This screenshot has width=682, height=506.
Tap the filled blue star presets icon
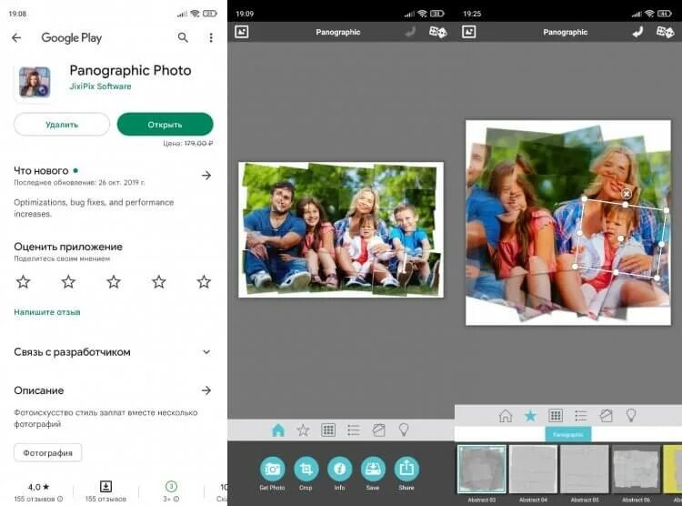click(x=530, y=415)
